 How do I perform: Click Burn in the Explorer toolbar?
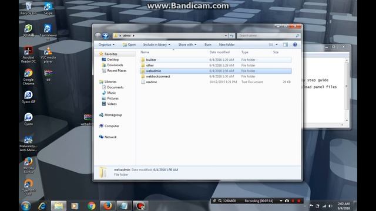coord(208,45)
